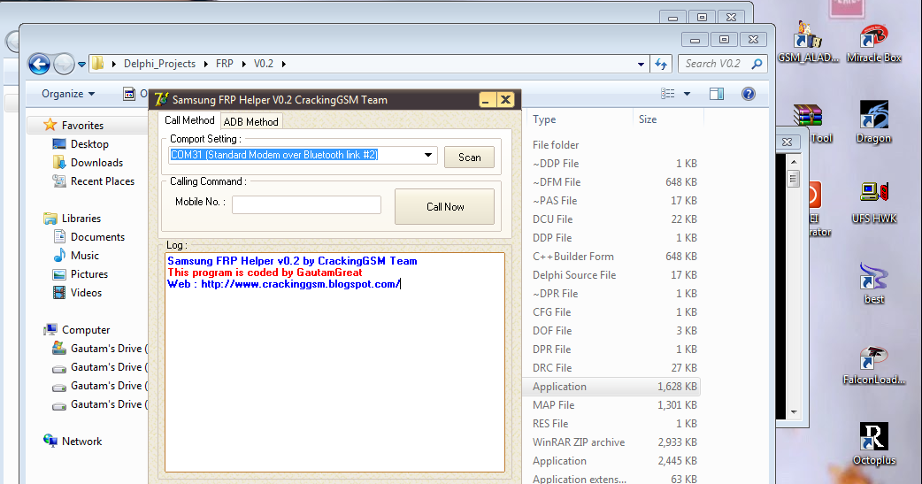This screenshot has height=484, width=922.
Task: Open best desktop shortcut
Action: coord(874,283)
